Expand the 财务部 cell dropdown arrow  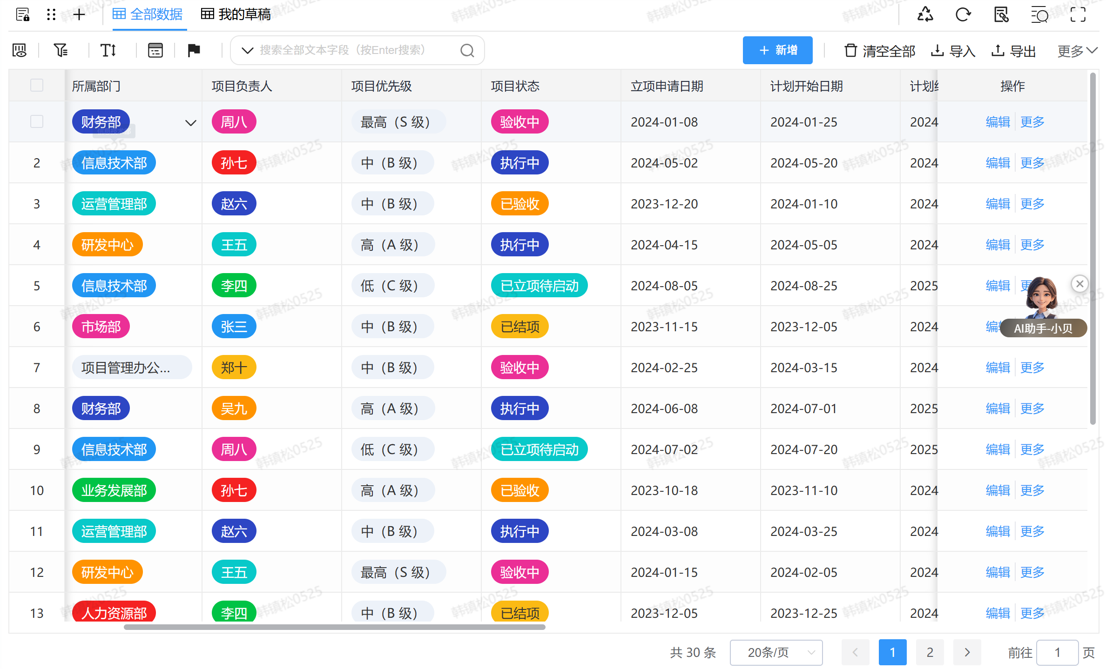coord(190,123)
